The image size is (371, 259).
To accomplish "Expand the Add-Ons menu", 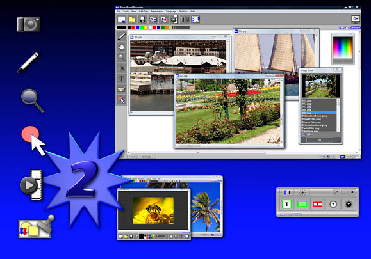I will coord(144,12).
